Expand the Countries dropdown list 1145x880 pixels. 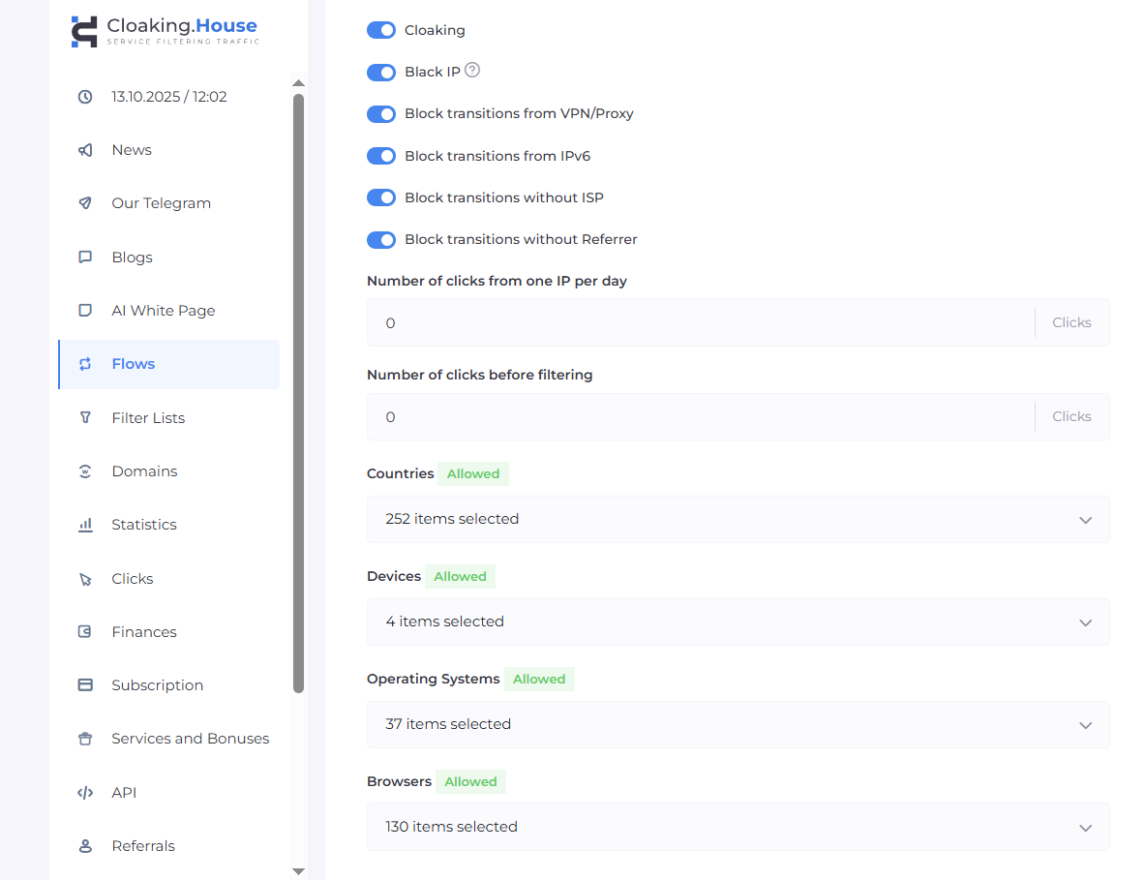738,520
